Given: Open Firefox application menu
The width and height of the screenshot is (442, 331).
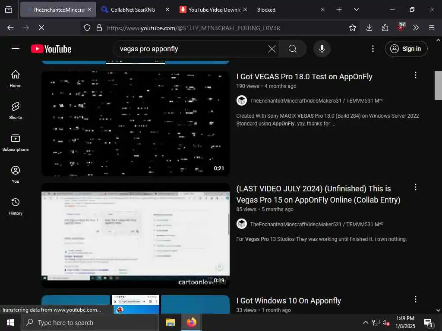Looking at the screenshot, I should (x=432, y=28).
